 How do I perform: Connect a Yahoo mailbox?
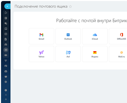click(41, 54)
